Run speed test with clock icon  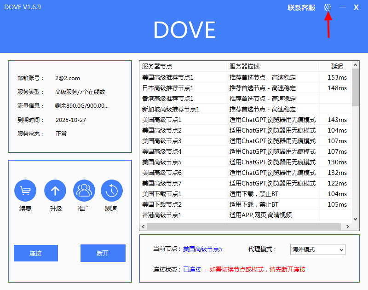[x=112, y=191]
